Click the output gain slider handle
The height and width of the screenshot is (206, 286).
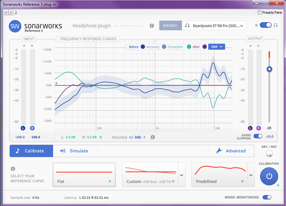[x=269, y=69]
